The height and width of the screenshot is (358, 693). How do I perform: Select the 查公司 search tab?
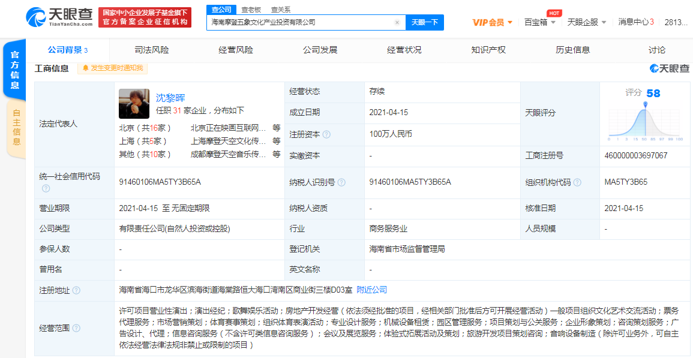click(x=221, y=9)
